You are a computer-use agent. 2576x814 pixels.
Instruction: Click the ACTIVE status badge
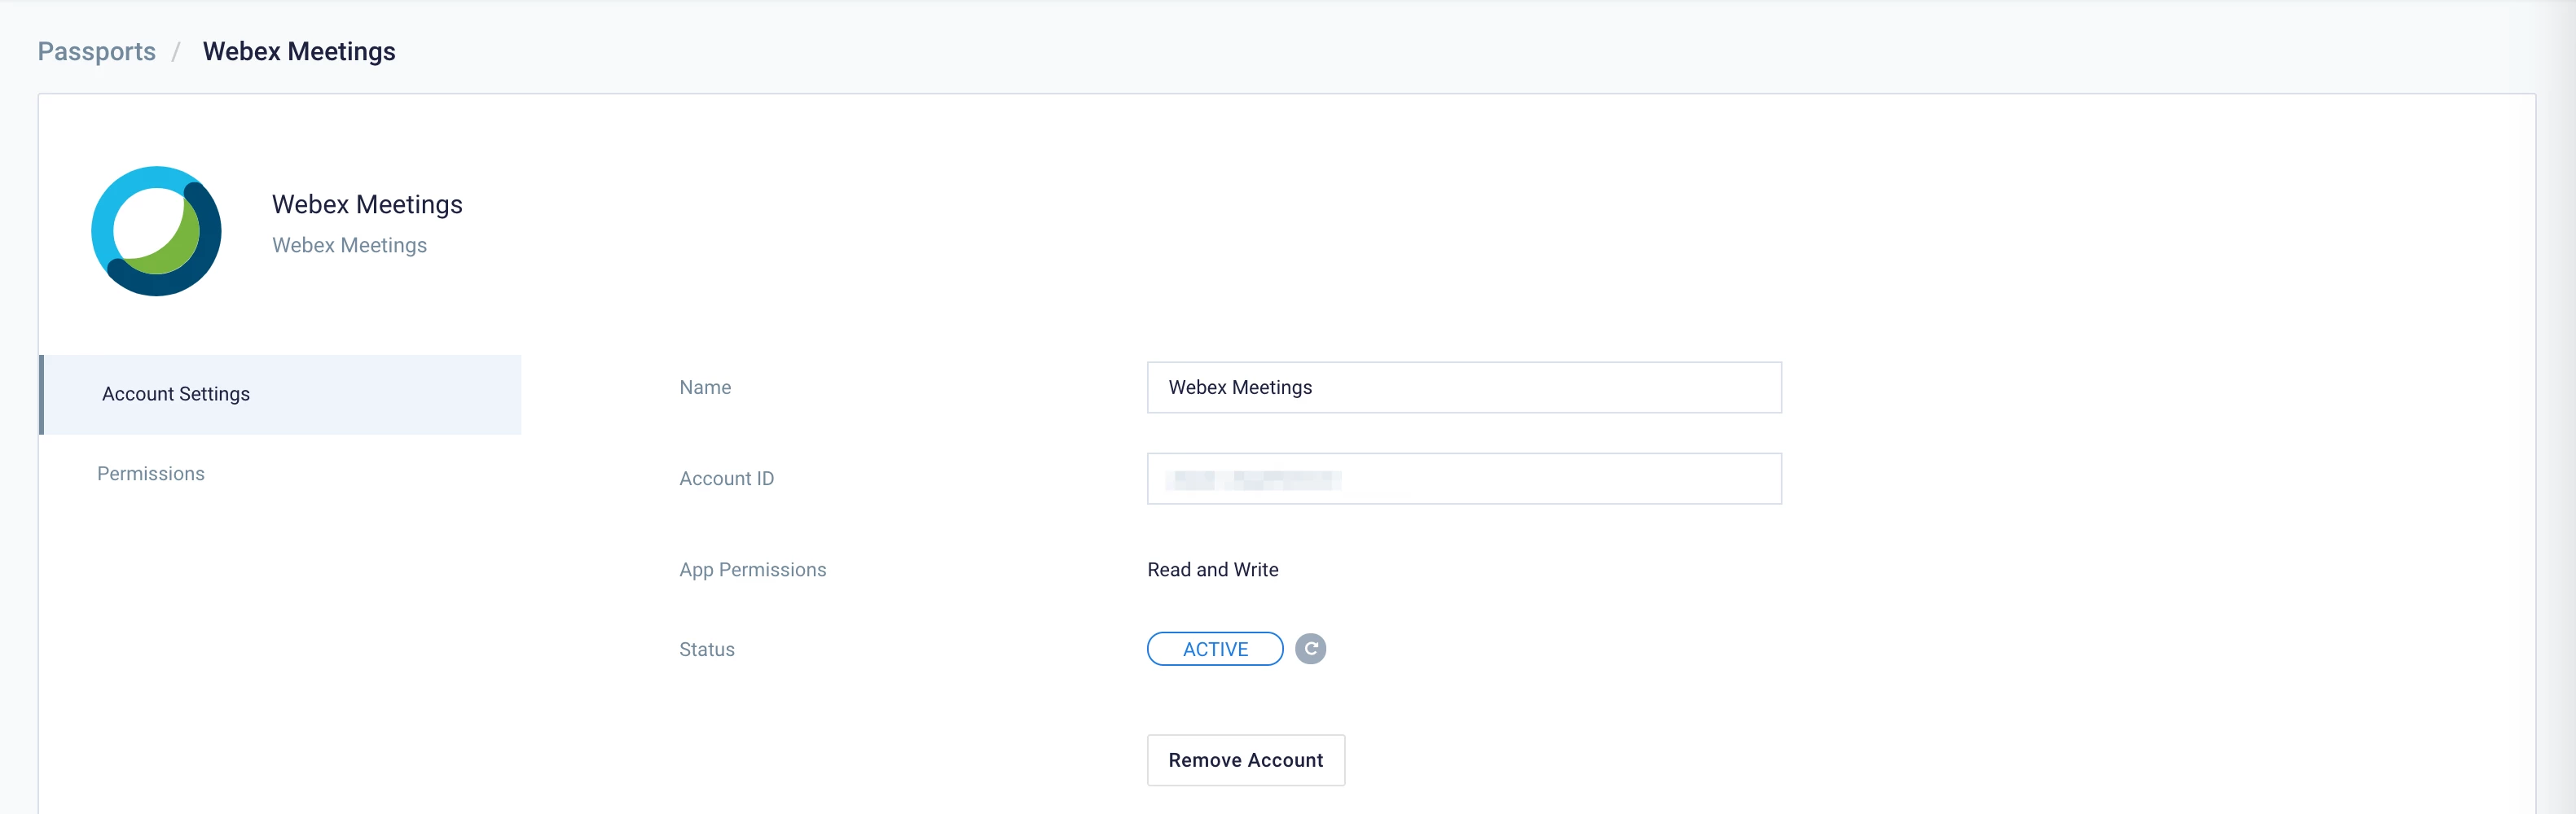(x=1215, y=650)
